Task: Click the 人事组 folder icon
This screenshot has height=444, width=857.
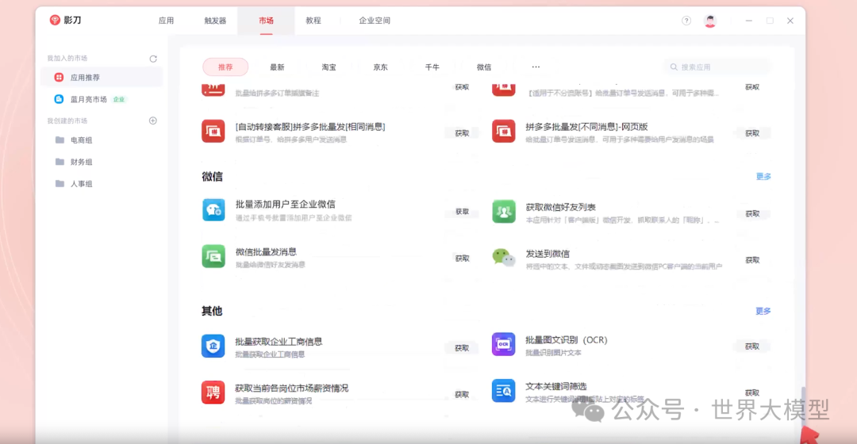Action: coord(60,184)
